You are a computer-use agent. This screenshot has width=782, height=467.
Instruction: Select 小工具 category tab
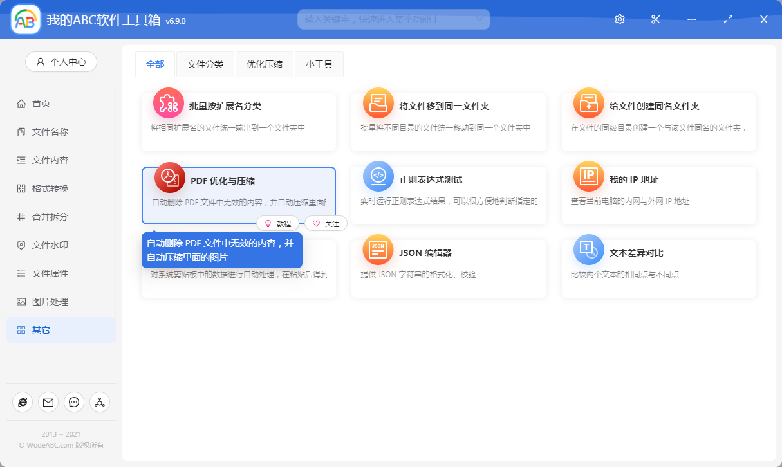point(319,64)
